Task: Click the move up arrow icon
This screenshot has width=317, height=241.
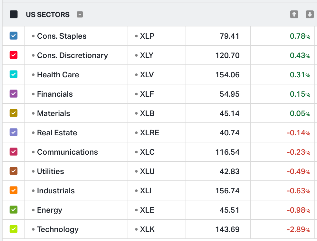Action: (294, 14)
